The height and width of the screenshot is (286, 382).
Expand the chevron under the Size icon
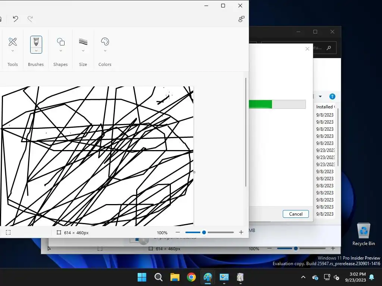point(83,51)
